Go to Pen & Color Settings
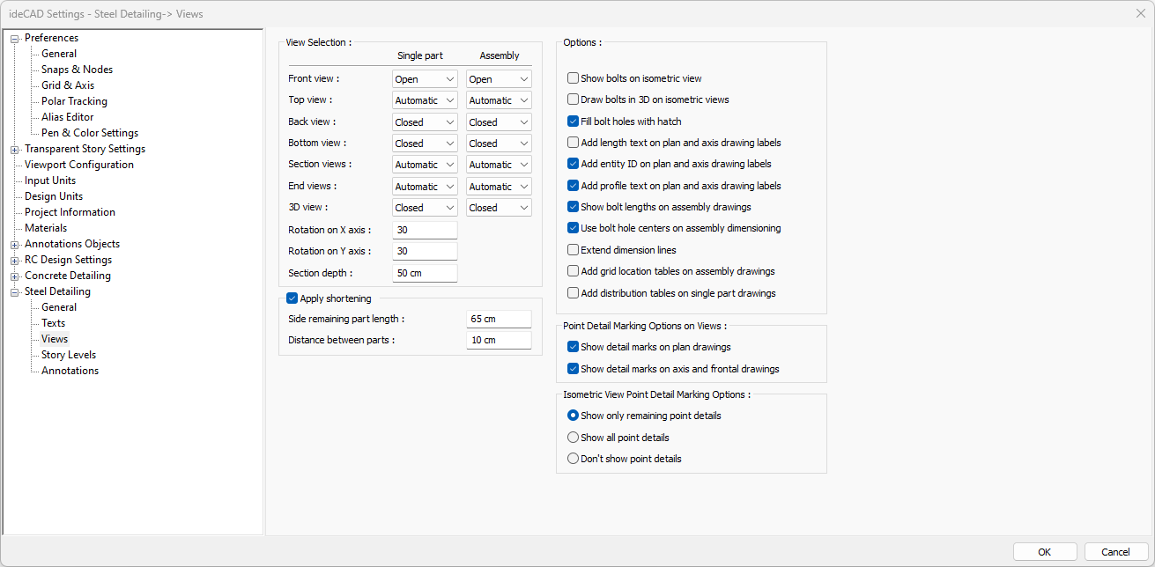 pyautogui.click(x=89, y=133)
